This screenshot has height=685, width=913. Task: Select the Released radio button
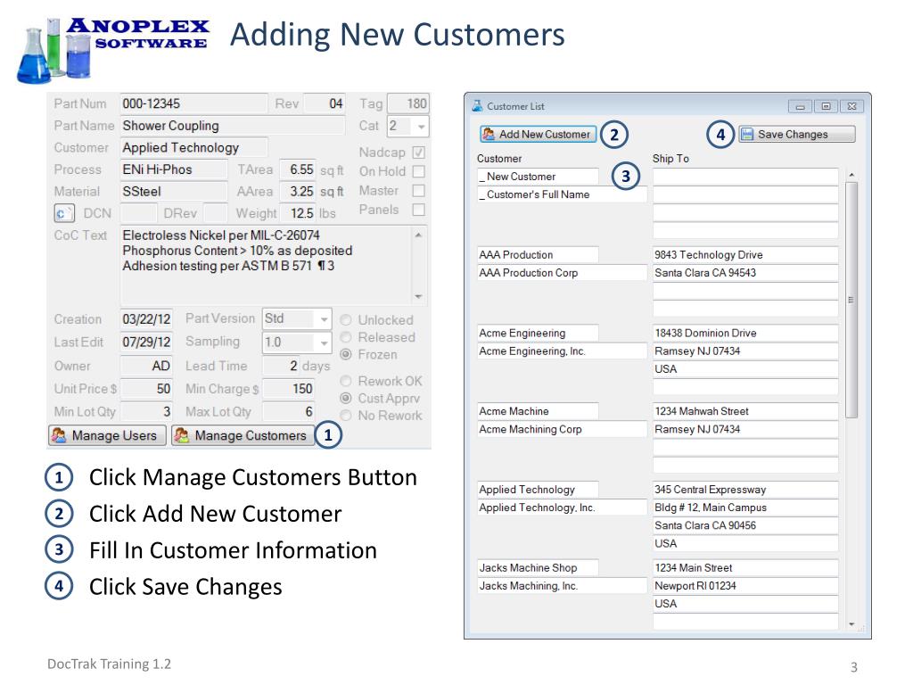tap(346, 337)
